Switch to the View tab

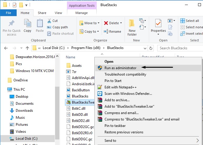[58, 13]
